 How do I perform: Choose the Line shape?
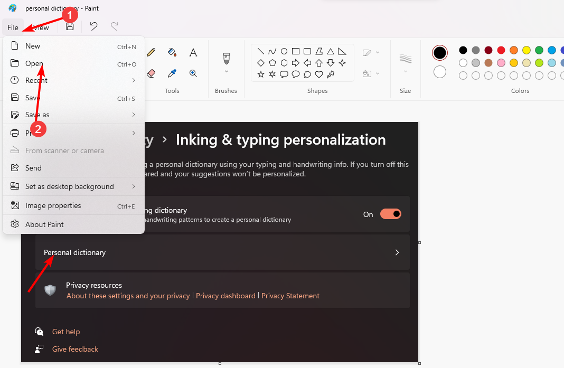(261, 51)
